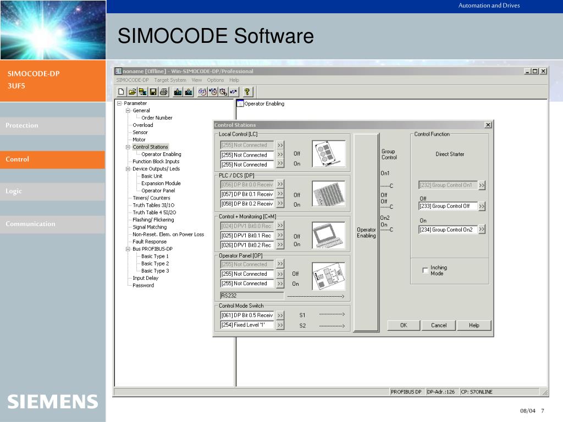Click the glasses control/report toolbar icon

[202, 92]
